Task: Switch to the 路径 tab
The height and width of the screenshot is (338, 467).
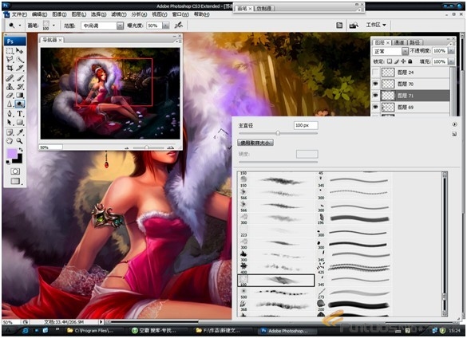Action: (414, 42)
